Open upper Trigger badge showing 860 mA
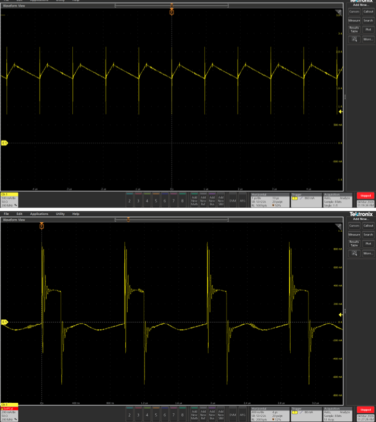 pyautogui.click(x=307, y=200)
